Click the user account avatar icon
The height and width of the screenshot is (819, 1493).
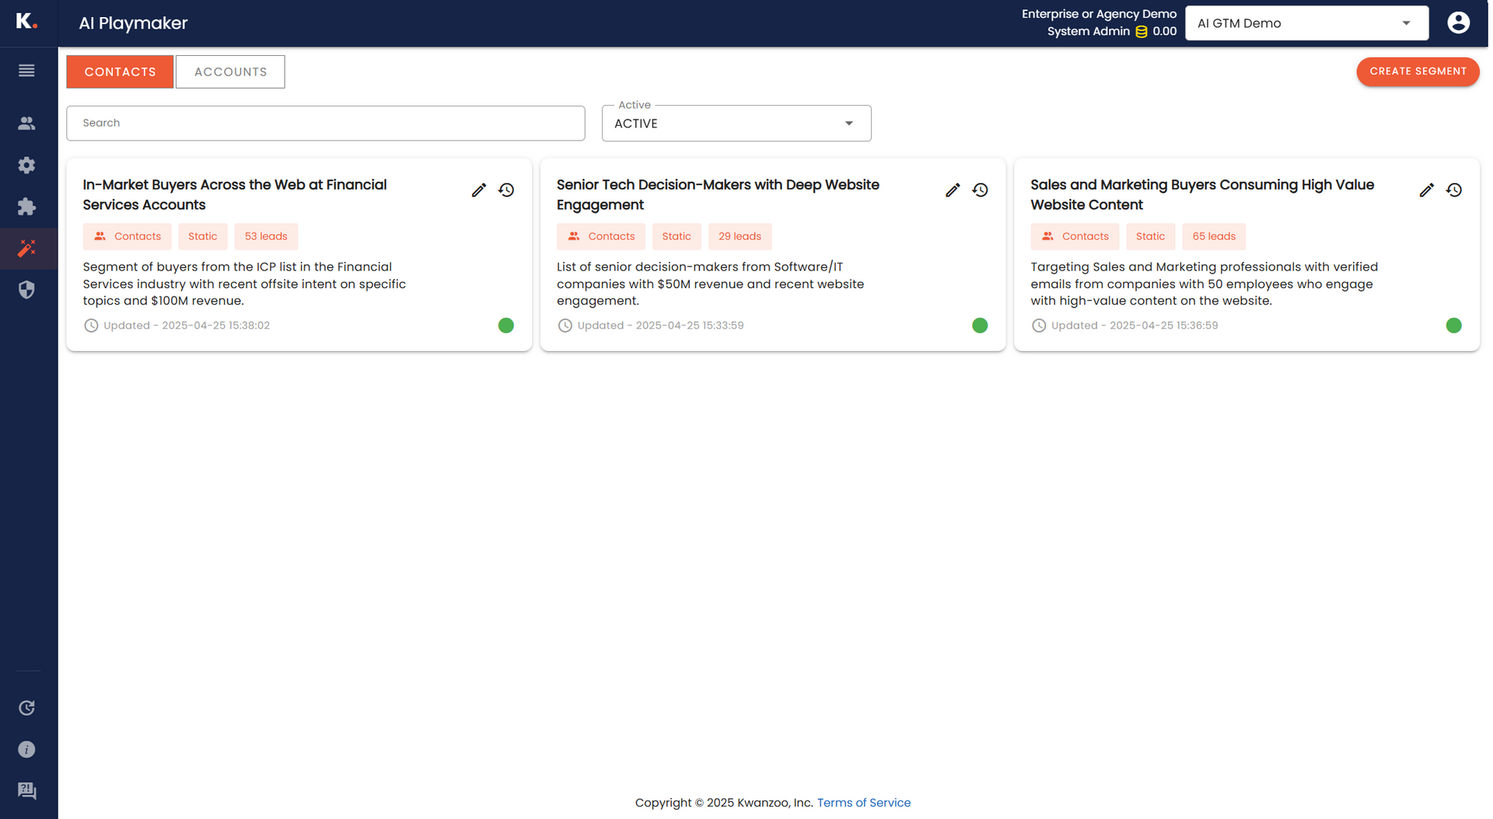(x=1458, y=23)
